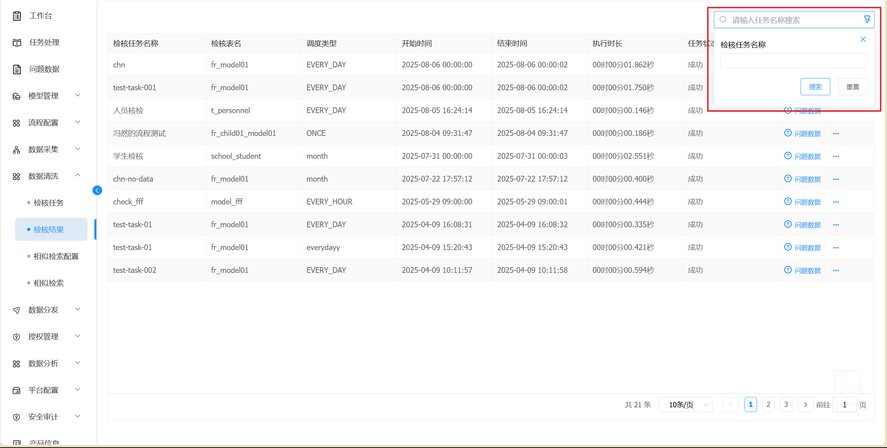Go to page 2 of results
Image resolution: width=887 pixels, height=448 pixels.
pos(768,404)
